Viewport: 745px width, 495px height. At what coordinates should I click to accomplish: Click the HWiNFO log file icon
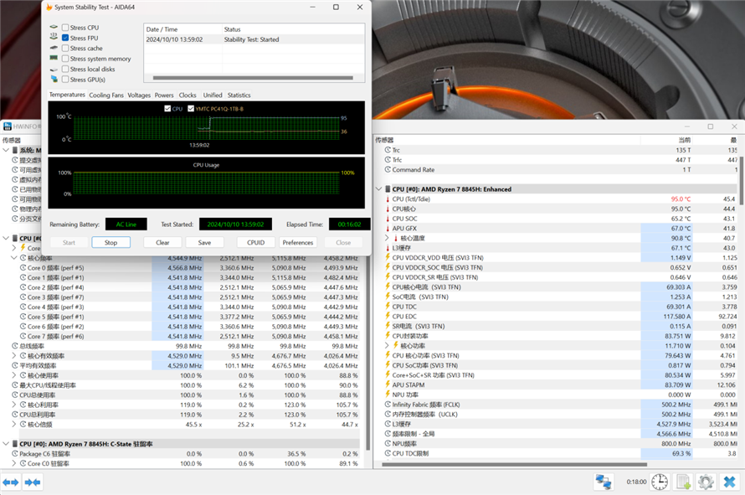tap(683, 482)
